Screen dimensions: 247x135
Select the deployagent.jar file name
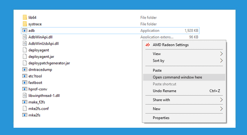tap(41, 57)
